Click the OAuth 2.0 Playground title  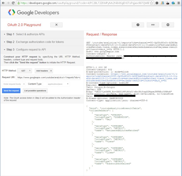click(24, 25)
